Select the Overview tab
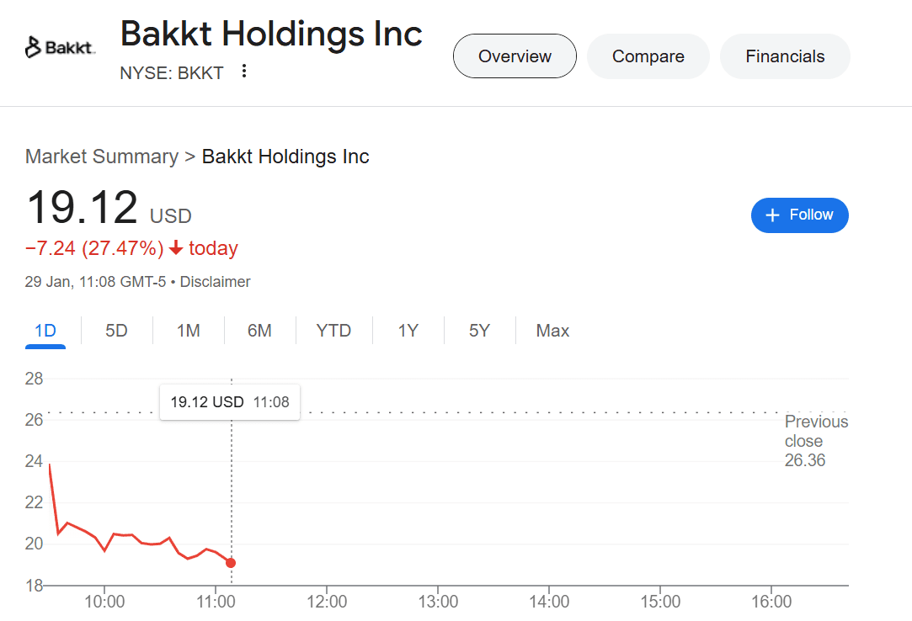912x621 pixels. (x=515, y=56)
